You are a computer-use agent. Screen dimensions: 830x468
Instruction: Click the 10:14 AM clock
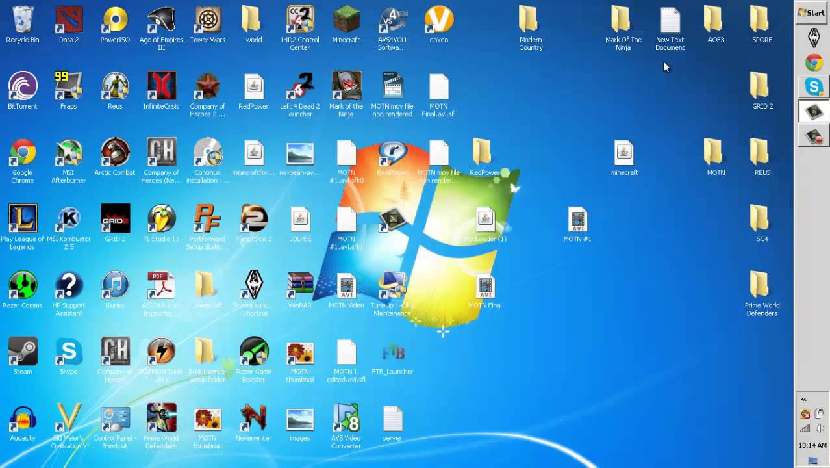[812, 445]
